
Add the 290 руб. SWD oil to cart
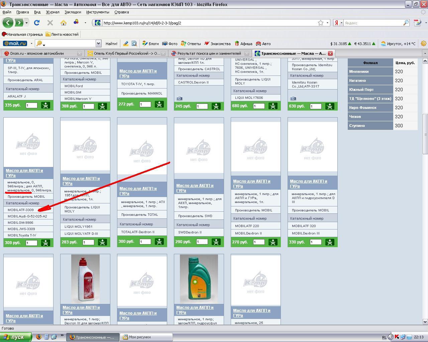(x=216, y=241)
